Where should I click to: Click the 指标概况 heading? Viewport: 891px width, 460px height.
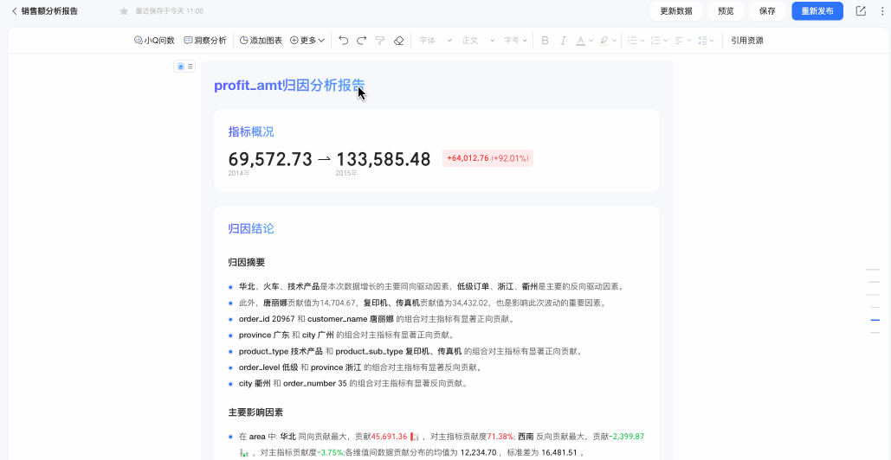click(250, 131)
